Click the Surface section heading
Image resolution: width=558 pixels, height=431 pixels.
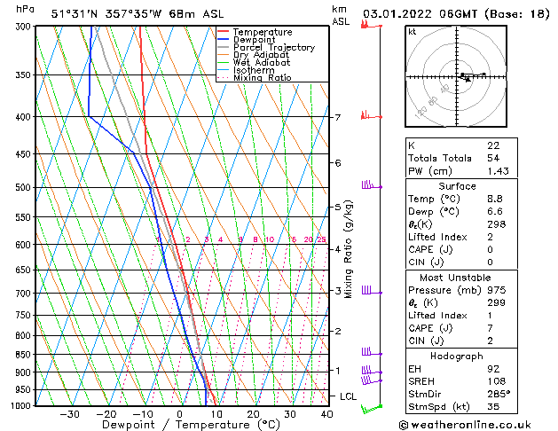click(458, 186)
